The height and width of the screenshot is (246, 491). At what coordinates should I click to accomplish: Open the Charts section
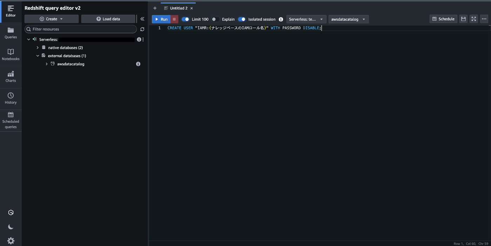[x=11, y=76]
